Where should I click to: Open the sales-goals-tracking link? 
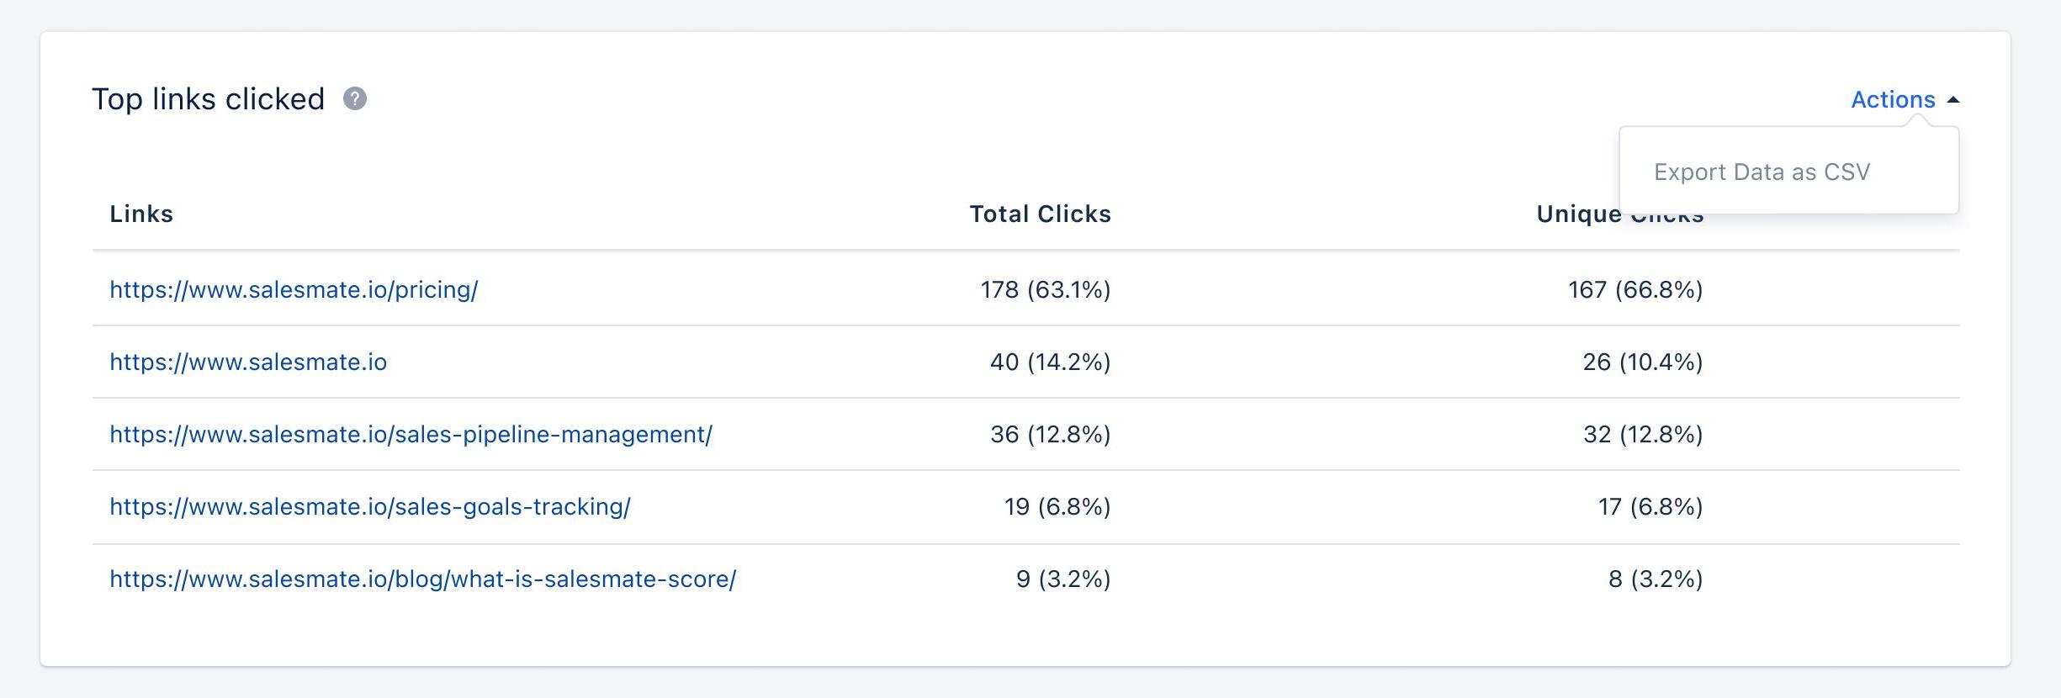370,506
